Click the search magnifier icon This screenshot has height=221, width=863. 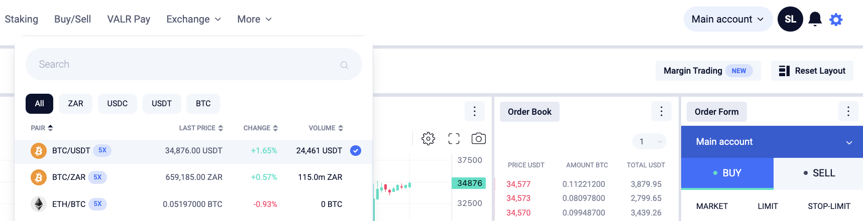tap(344, 65)
